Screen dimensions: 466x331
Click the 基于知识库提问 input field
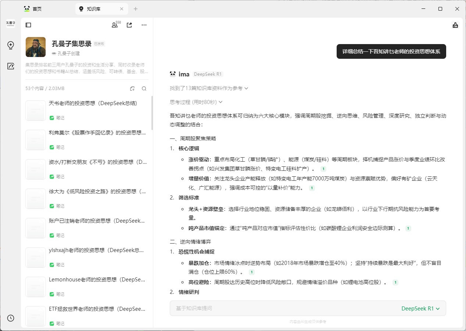(283, 309)
